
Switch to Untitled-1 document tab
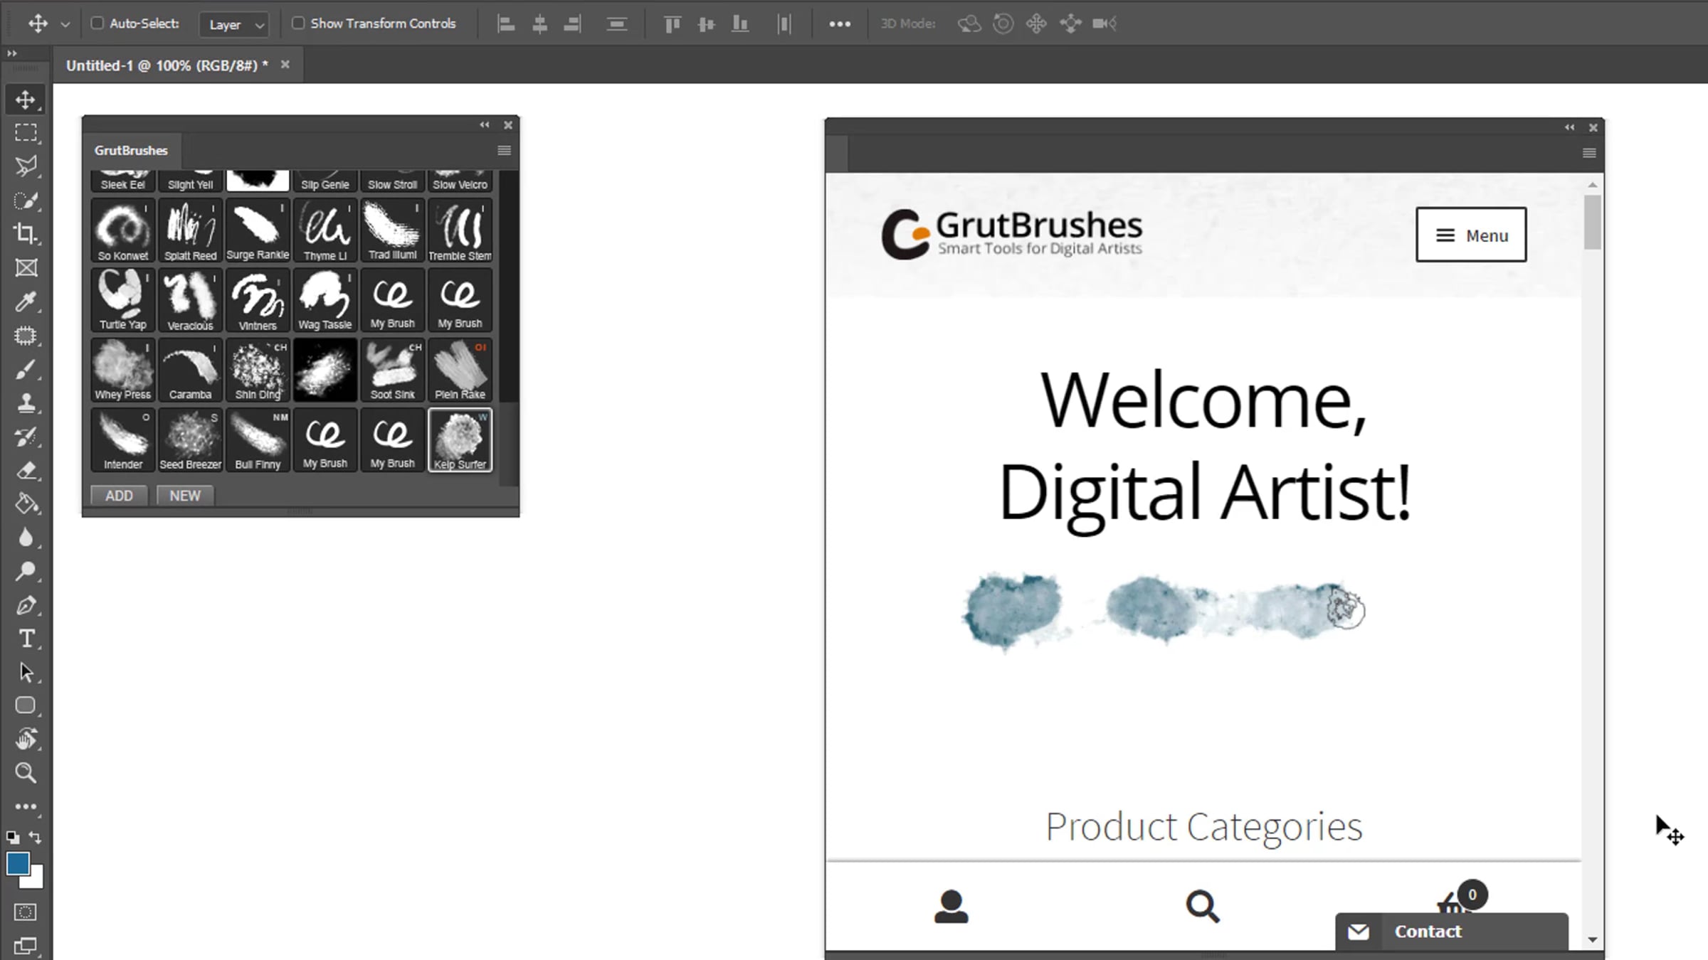click(167, 65)
